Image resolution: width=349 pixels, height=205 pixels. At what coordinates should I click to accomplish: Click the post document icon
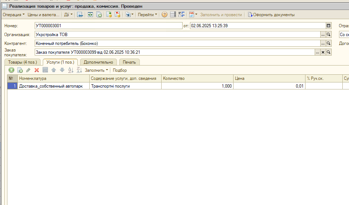click(109, 15)
